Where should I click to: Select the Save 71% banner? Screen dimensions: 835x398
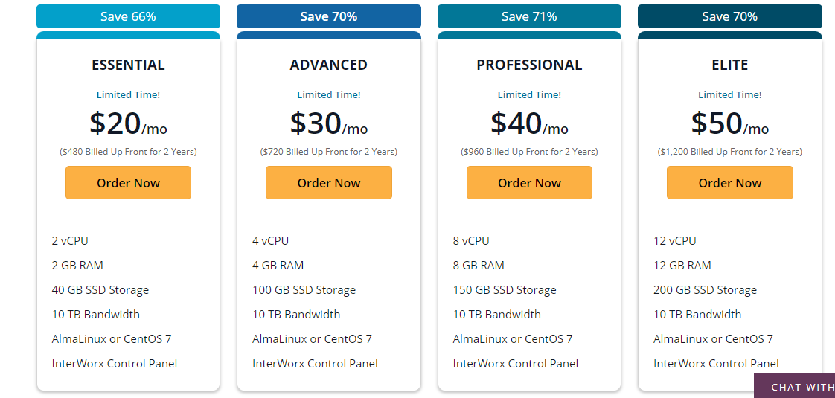pyautogui.click(x=529, y=16)
